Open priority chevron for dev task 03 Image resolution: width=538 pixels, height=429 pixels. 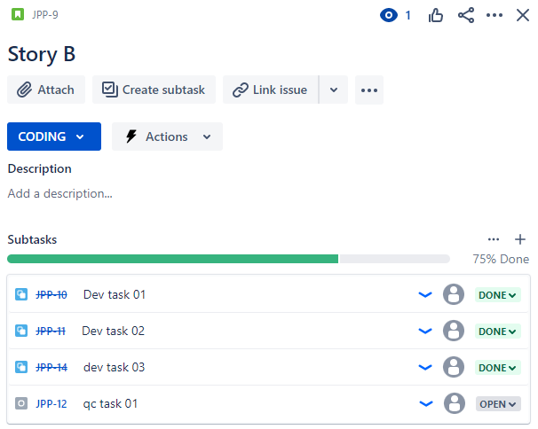425,367
